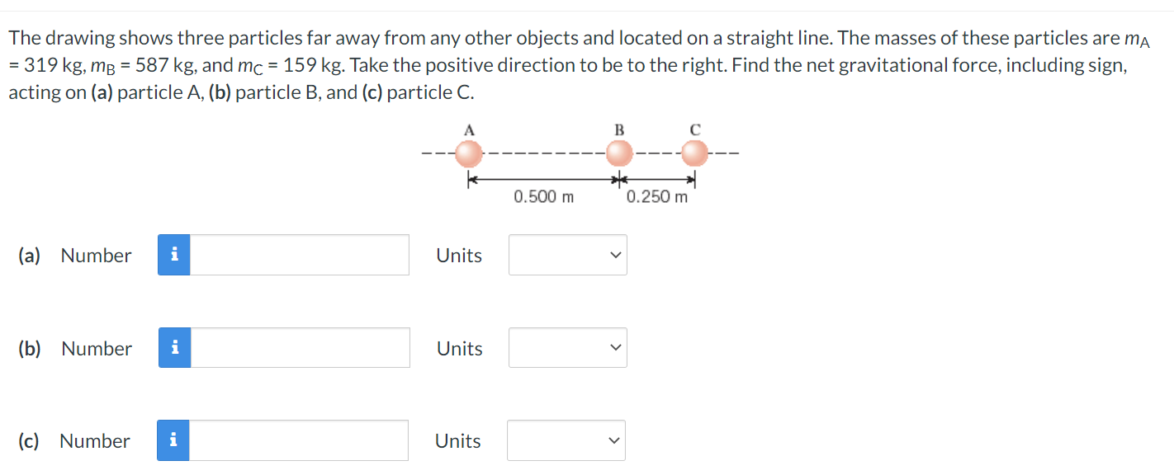Click the info icon beside part (b) Number
Screen dimensions: 1174x475
tap(173, 347)
